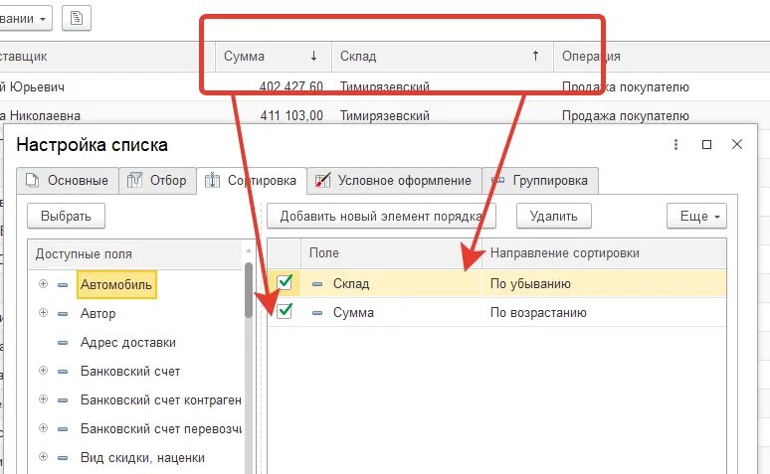
Task: Expand the Вид скидки, наценки node
Action: coord(43,457)
